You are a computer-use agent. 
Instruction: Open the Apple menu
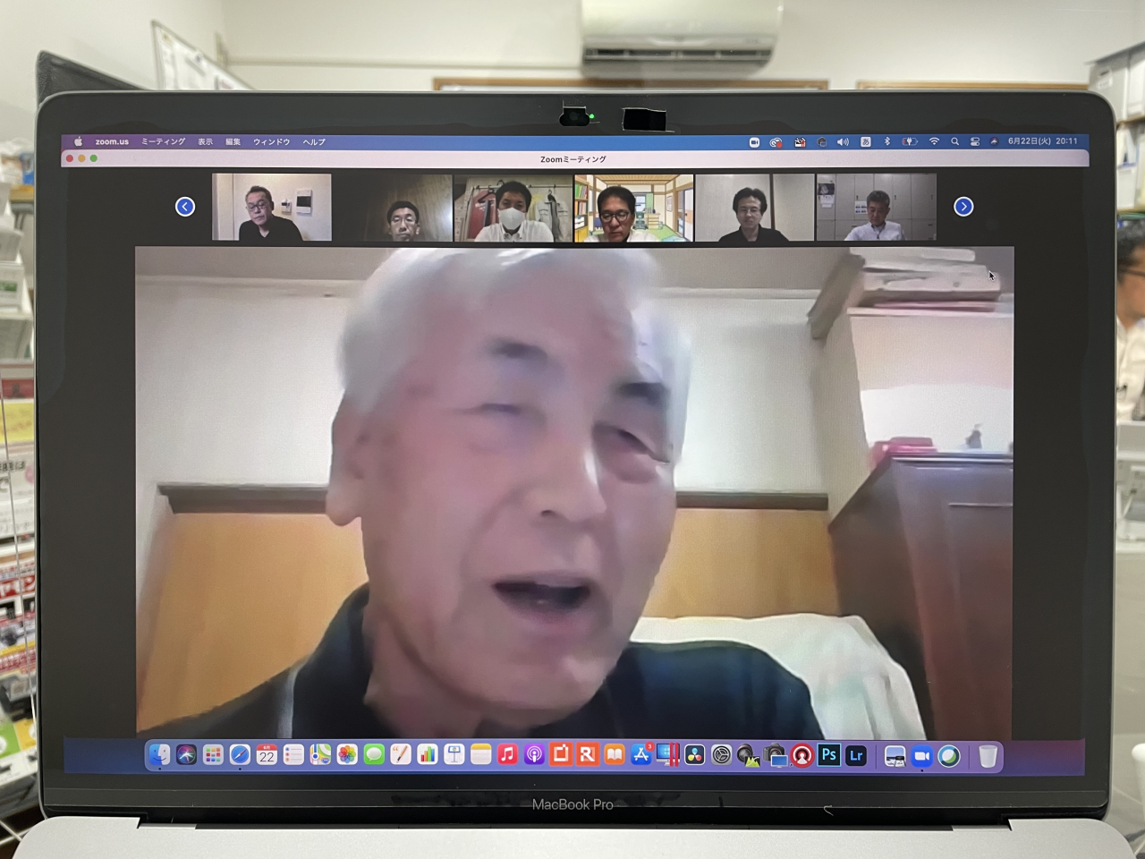(x=78, y=141)
